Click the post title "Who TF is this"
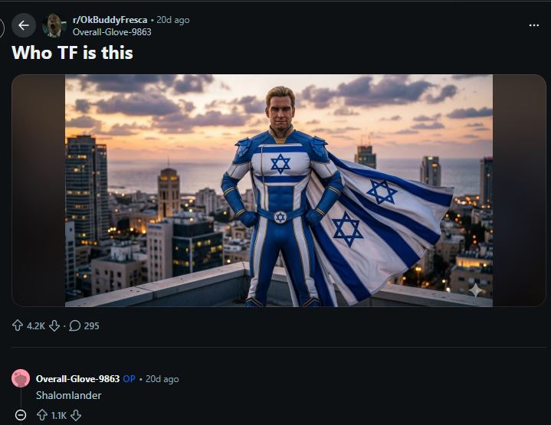The width and height of the screenshot is (551, 425). click(72, 53)
